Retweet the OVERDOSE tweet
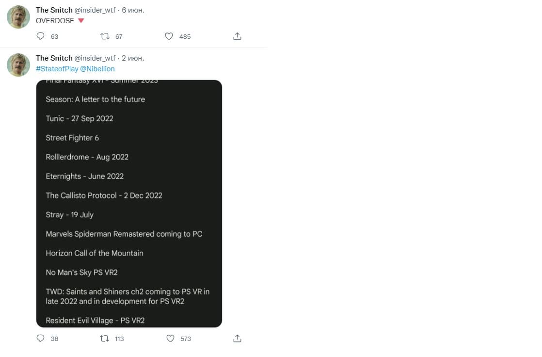The image size is (542, 357). coord(104,36)
